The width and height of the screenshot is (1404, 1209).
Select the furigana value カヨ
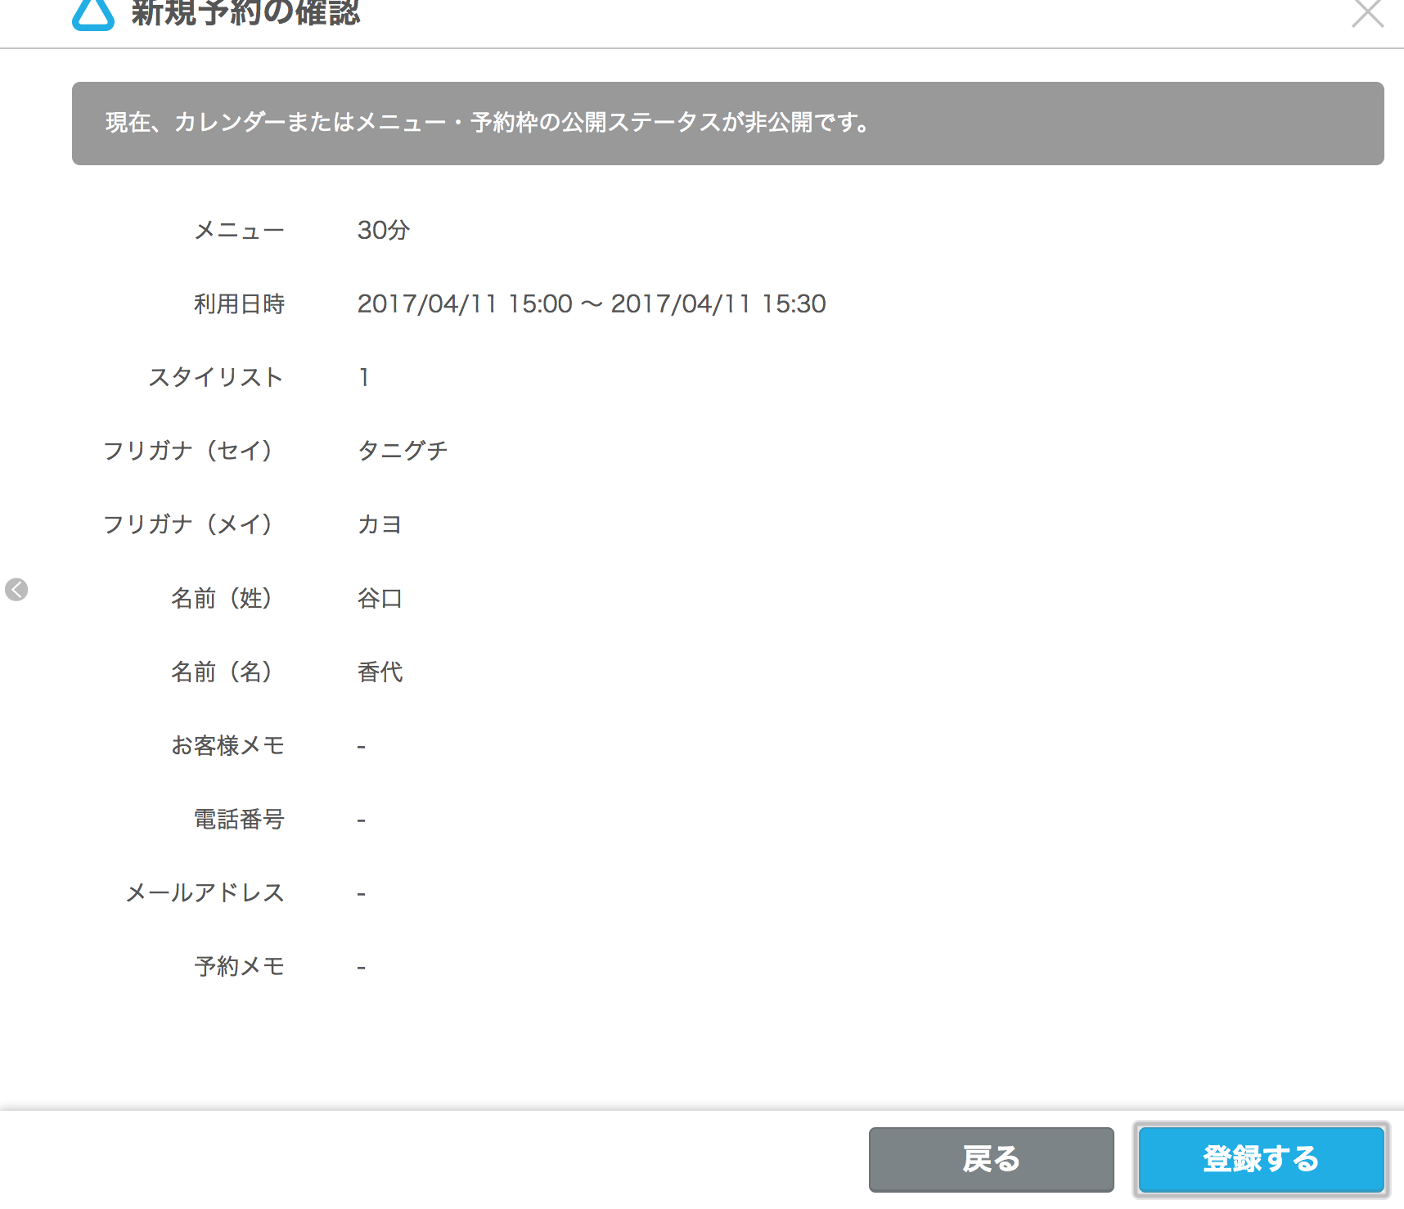380,524
